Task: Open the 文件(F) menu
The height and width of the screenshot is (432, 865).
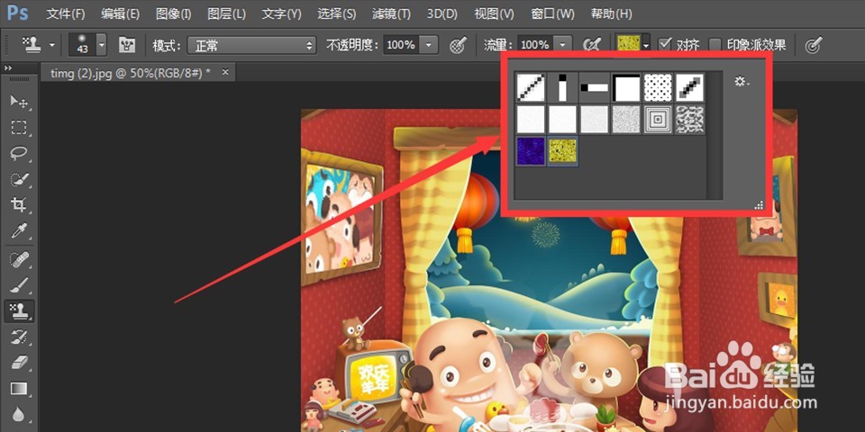Action: click(66, 13)
